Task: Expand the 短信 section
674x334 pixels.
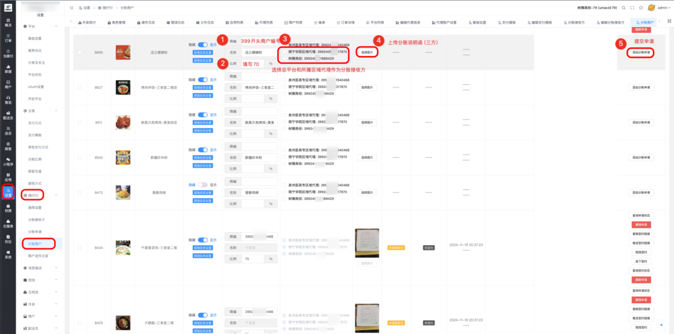Action: [x=57, y=279]
